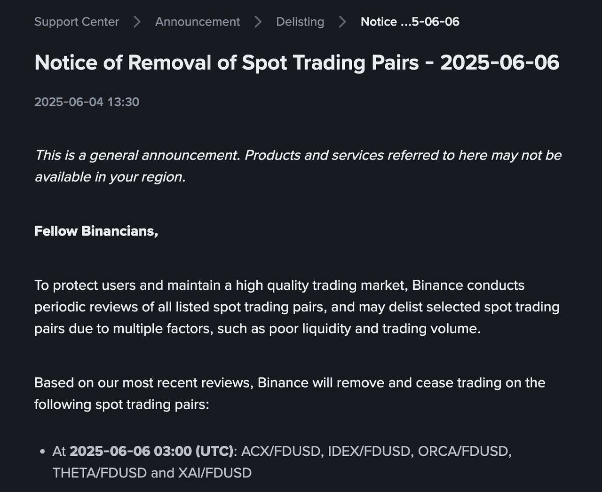602x492 pixels.
Task: Click the 2025-06-04 13:30 publish timestamp
Action: tap(87, 102)
